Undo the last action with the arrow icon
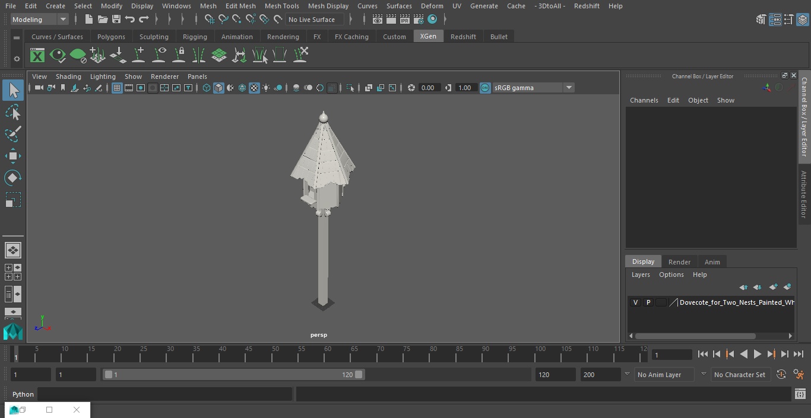The image size is (811, 418). coord(130,20)
